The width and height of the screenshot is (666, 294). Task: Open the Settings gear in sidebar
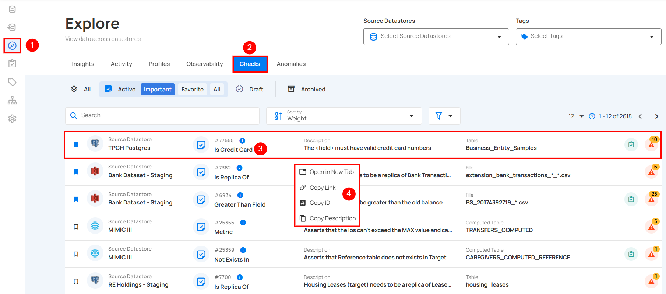(12, 119)
